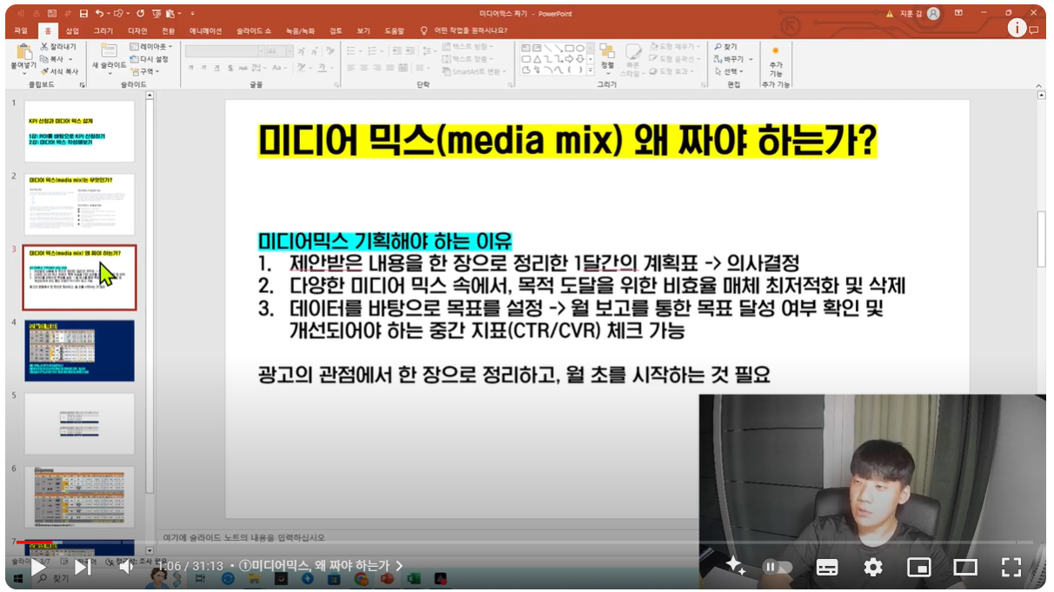This screenshot has height=592, width=1054.
Task: Play the video with the play button
Action: tap(38, 568)
